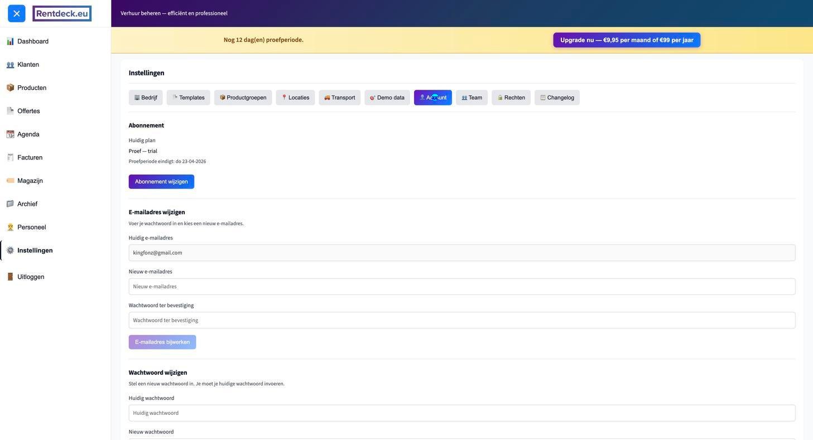Close the sidebar with the X button

pyautogui.click(x=17, y=13)
